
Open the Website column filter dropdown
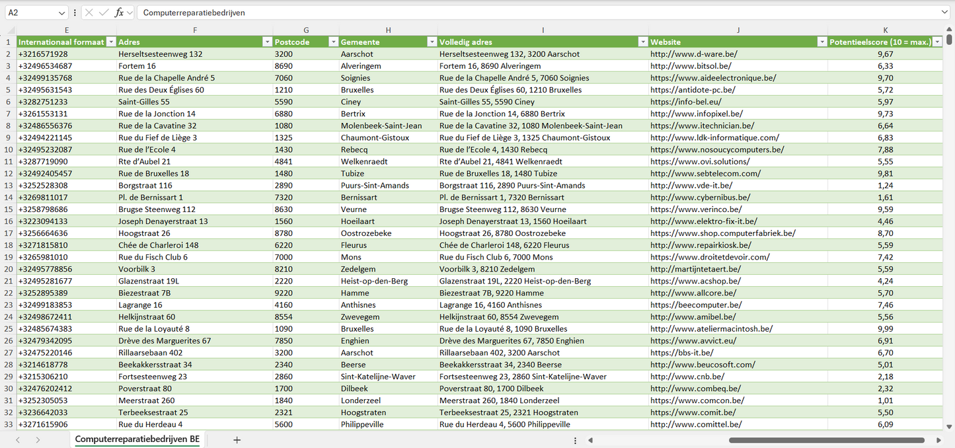(x=822, y=42)
